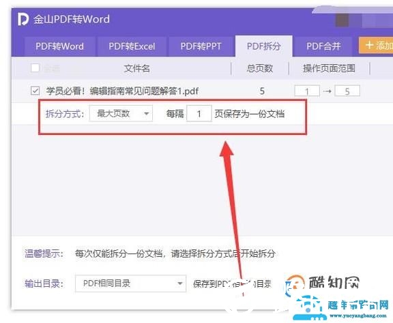
Task: Open the 输出目录 PDF相同目录 dropdown
Action: pyautogui.click(x=130, y=283)
